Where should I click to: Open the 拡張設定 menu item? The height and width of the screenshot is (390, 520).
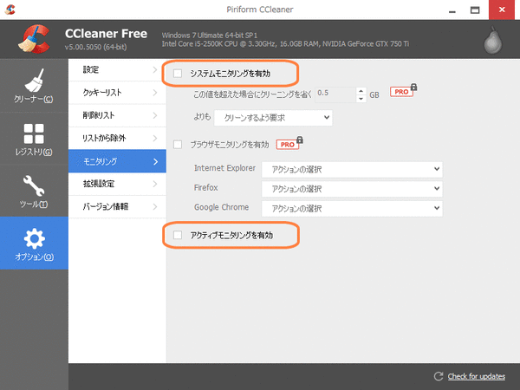coord(117,184)
